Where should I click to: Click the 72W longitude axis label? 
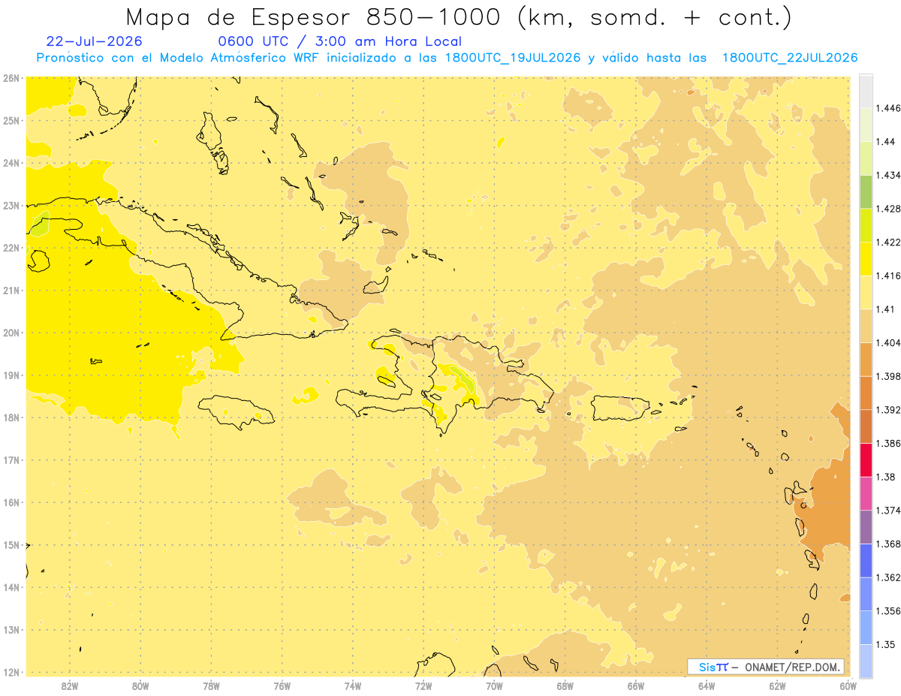click(423, 685)
